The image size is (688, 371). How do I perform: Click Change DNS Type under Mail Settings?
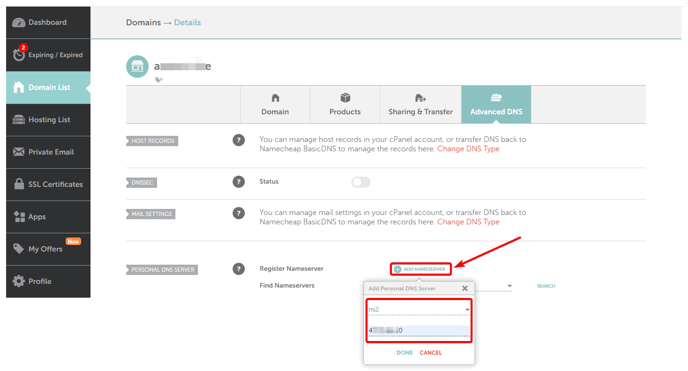coord(469,222)
